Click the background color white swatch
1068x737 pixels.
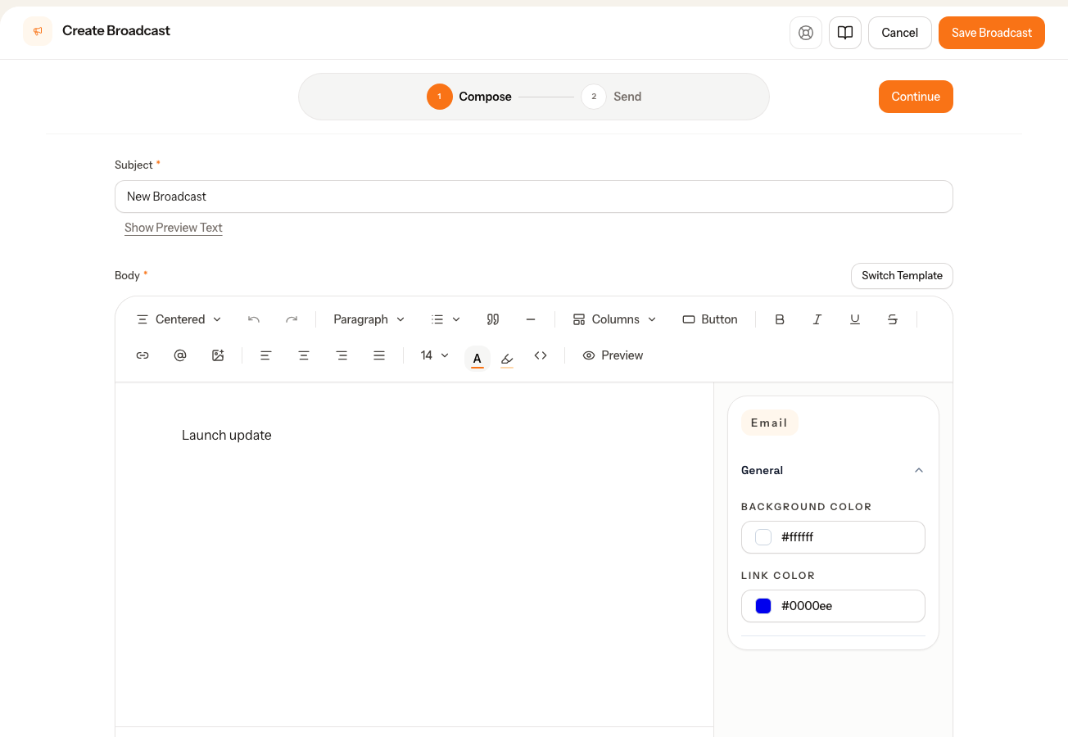point(763,537)
